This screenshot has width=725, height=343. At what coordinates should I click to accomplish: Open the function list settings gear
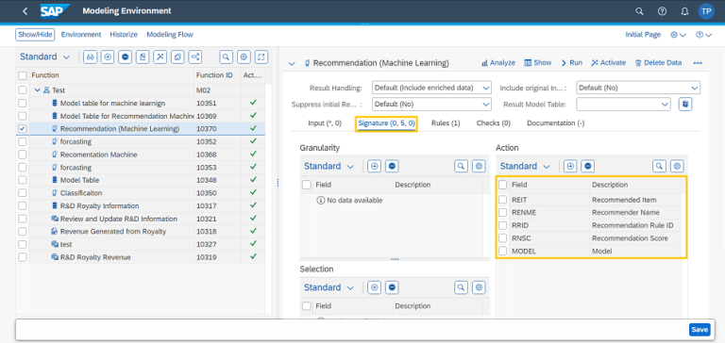pyautogui.click(x=244, y=57)
